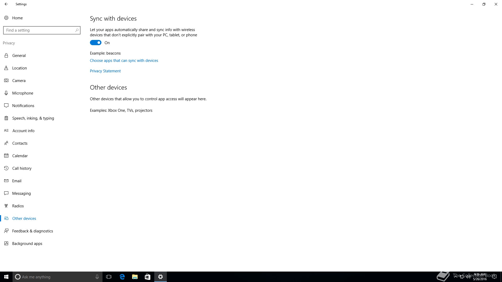Click the back arrow in Settings
Image resolution: width=502 pixels, height=282 pixels.
click(x=6, y=4)
